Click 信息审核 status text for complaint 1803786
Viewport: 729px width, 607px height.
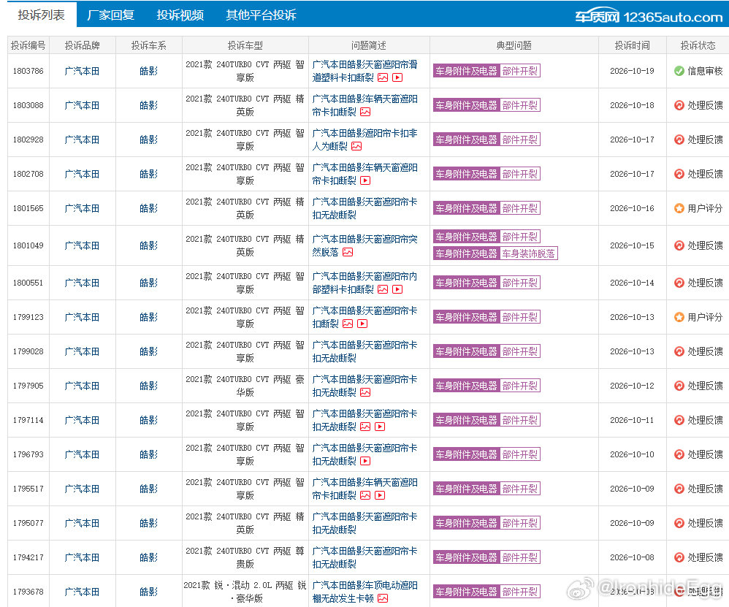pyautogui.click(x=705, y=71)
